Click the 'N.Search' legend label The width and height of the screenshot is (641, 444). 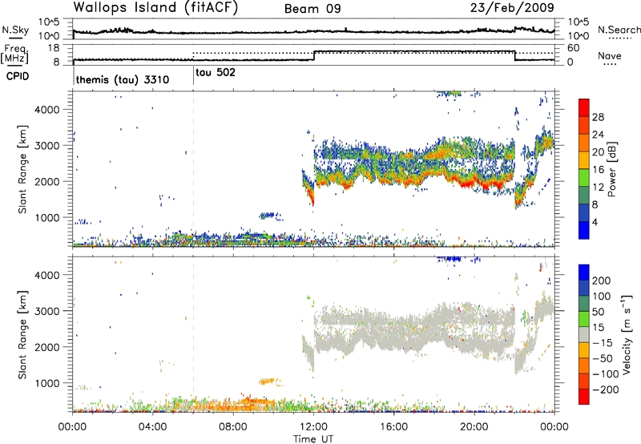point(619,30)
